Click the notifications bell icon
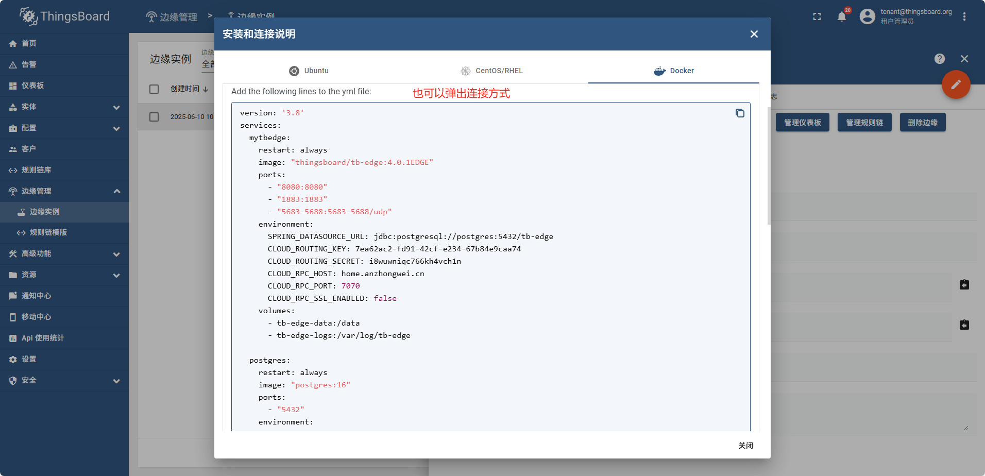This screenshot has width=985, height=476. 841,17
